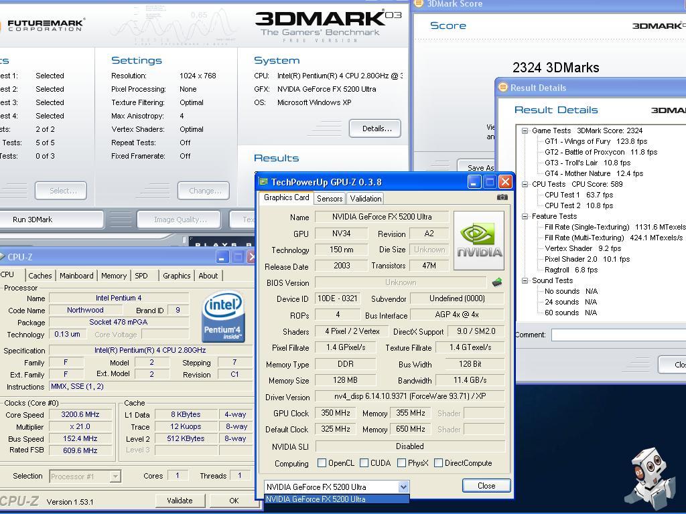Screen dimensions: 686x514
Task: Select the Vertex Shader result row
Action: (583, 248)
